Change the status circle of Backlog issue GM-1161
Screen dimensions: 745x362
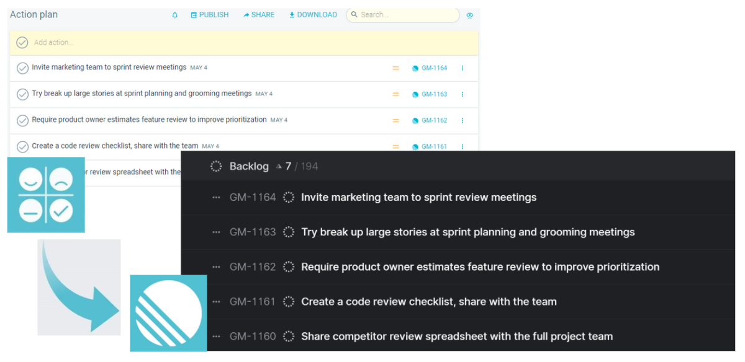[x=289, y=301]
